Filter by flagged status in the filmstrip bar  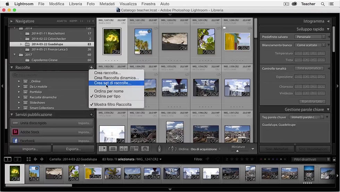(x=207, y=159)
